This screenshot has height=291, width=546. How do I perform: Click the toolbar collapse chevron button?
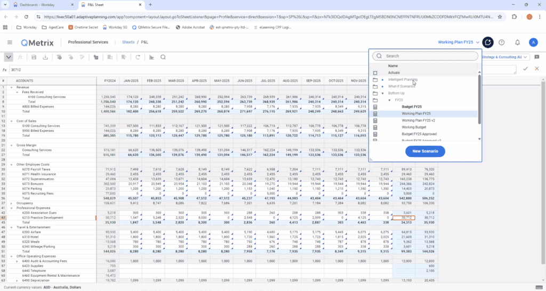9,57
